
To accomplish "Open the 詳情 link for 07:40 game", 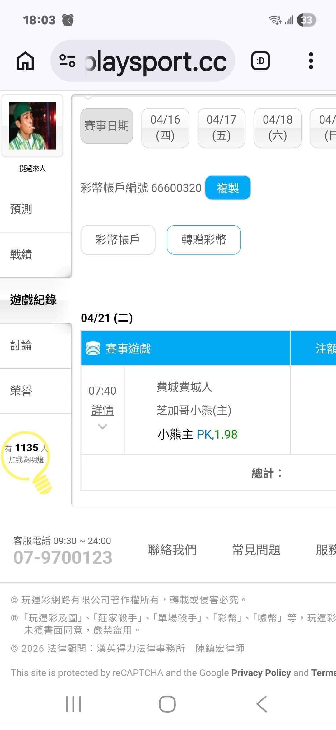I will [x=102, y=410].
